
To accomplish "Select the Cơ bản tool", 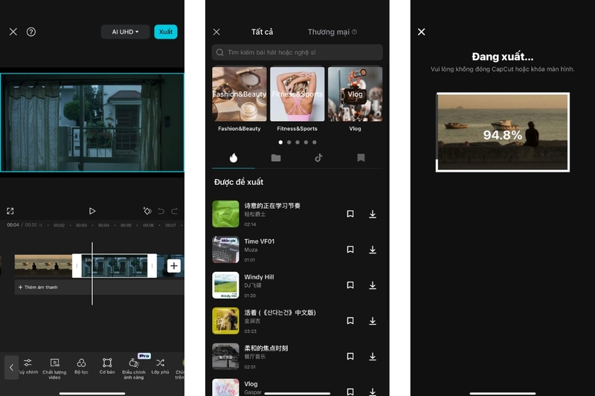I will 107,367.
